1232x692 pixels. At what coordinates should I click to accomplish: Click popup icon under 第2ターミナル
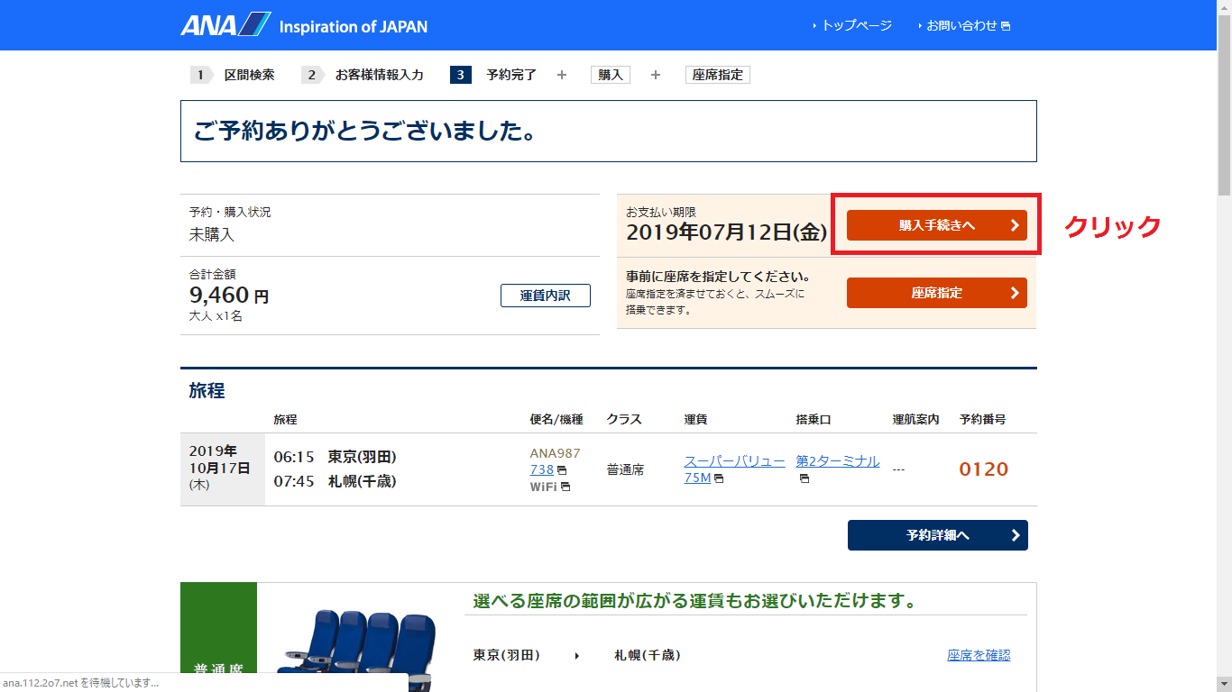point(804,478)
